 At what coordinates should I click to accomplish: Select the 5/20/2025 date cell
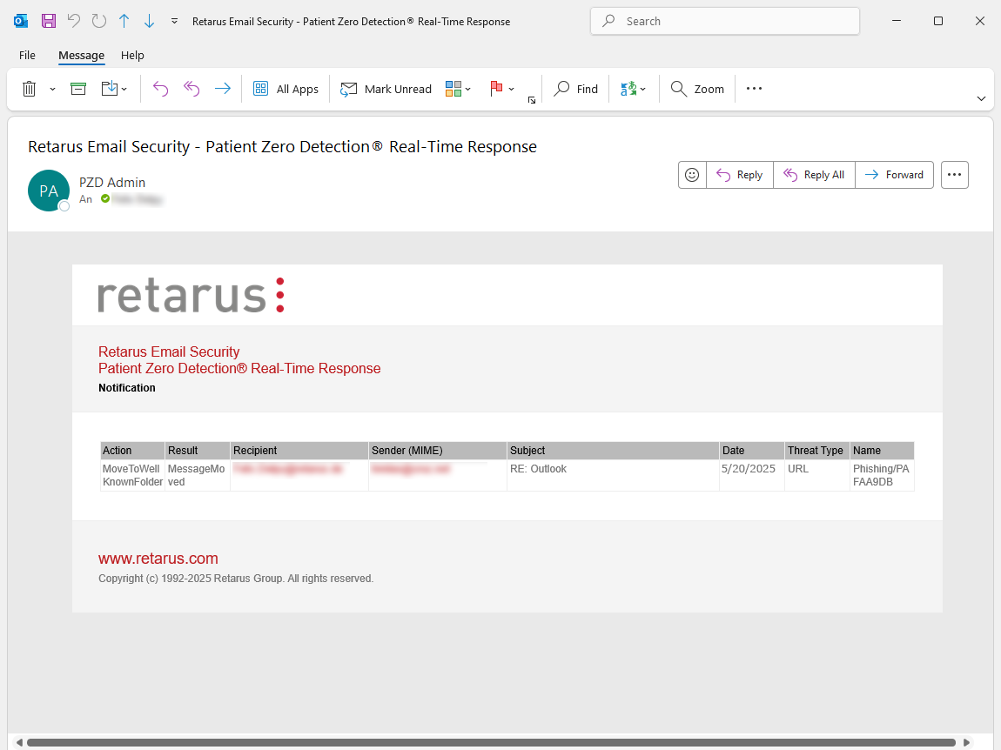pyautogui.click(x=751, y=475)
